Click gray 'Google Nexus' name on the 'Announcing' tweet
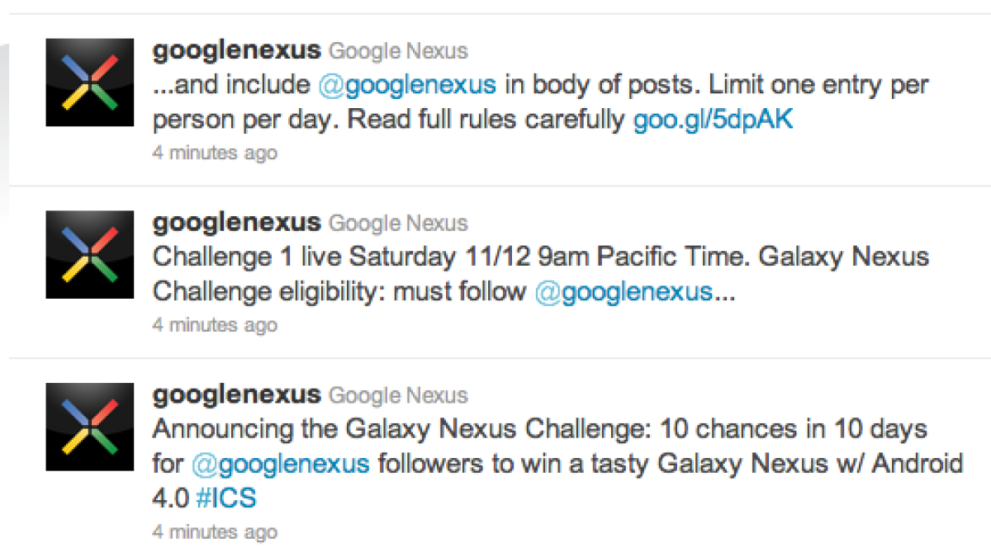 (x=398, y=396)
